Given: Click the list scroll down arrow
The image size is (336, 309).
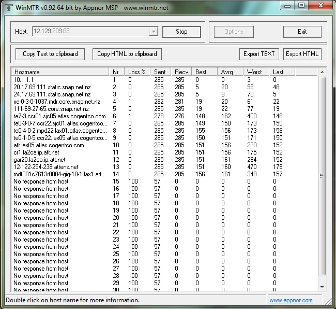Looking at the screenshot, I should click(x=322, y=287).
